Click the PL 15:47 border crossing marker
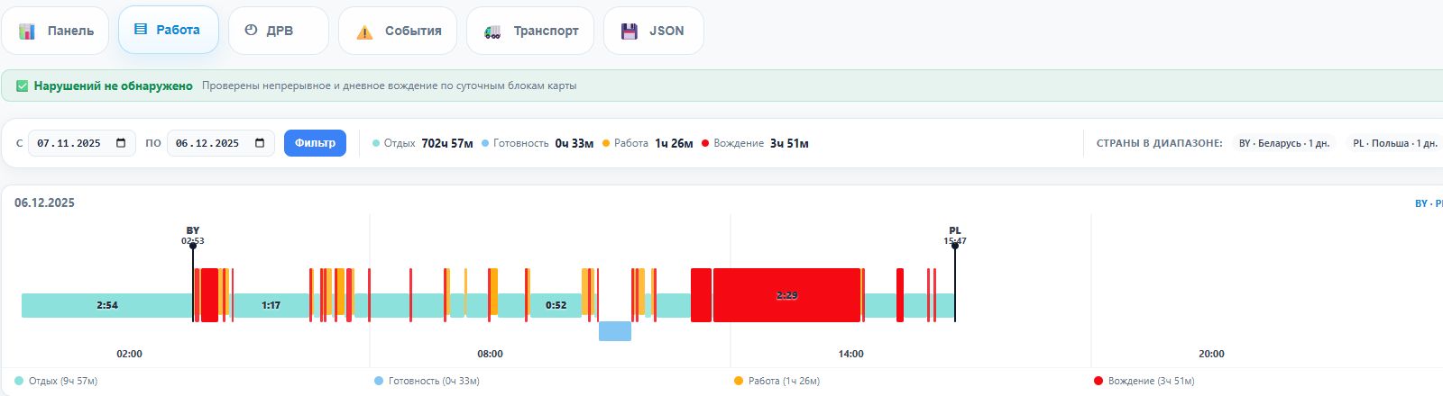Viewport: 1443px width, 396px height. (x=955, y=237)
